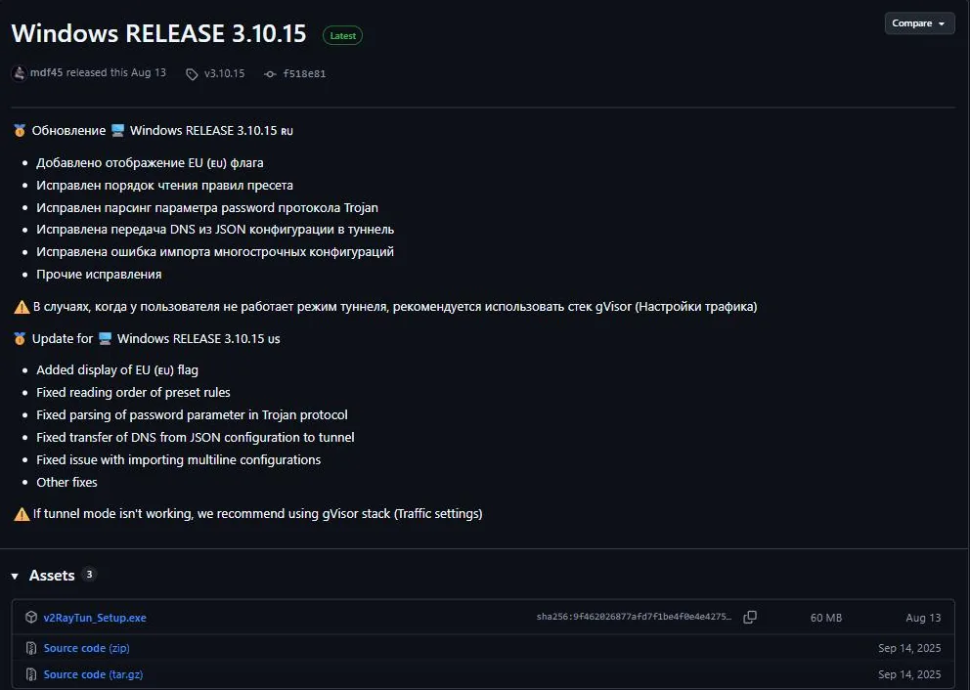This screenshot has width=970, height=690.
Task: Open the v3.10.15 tag link
Action: (225, 73)
